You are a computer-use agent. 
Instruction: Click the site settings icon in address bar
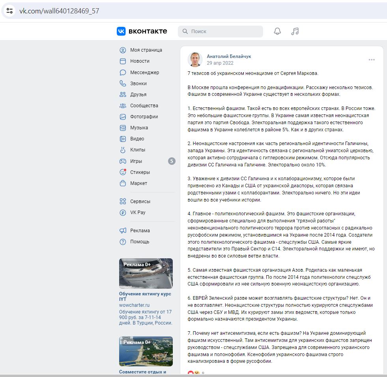click(9, 11)
